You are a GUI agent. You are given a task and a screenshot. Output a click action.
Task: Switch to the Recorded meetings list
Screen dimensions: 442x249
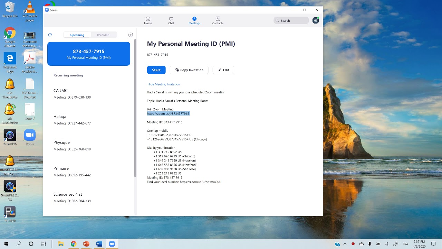(x=103, y=35)
